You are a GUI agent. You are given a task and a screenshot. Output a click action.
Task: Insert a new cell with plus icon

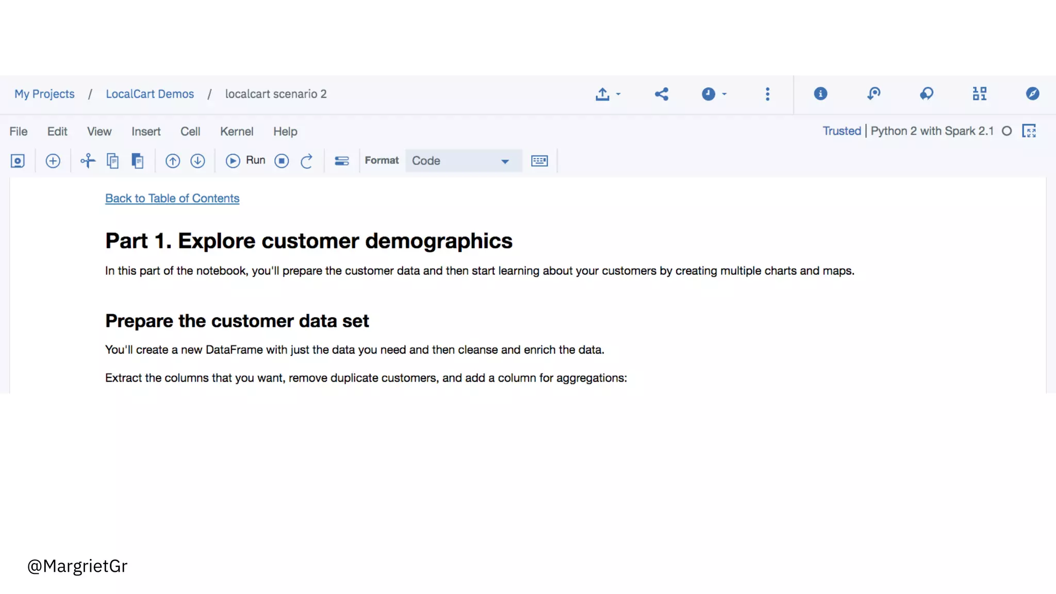click(x=53, y=161)
